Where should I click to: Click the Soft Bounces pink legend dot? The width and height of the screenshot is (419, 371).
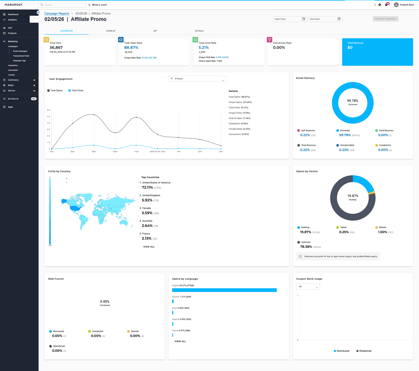tap(299, 131)
